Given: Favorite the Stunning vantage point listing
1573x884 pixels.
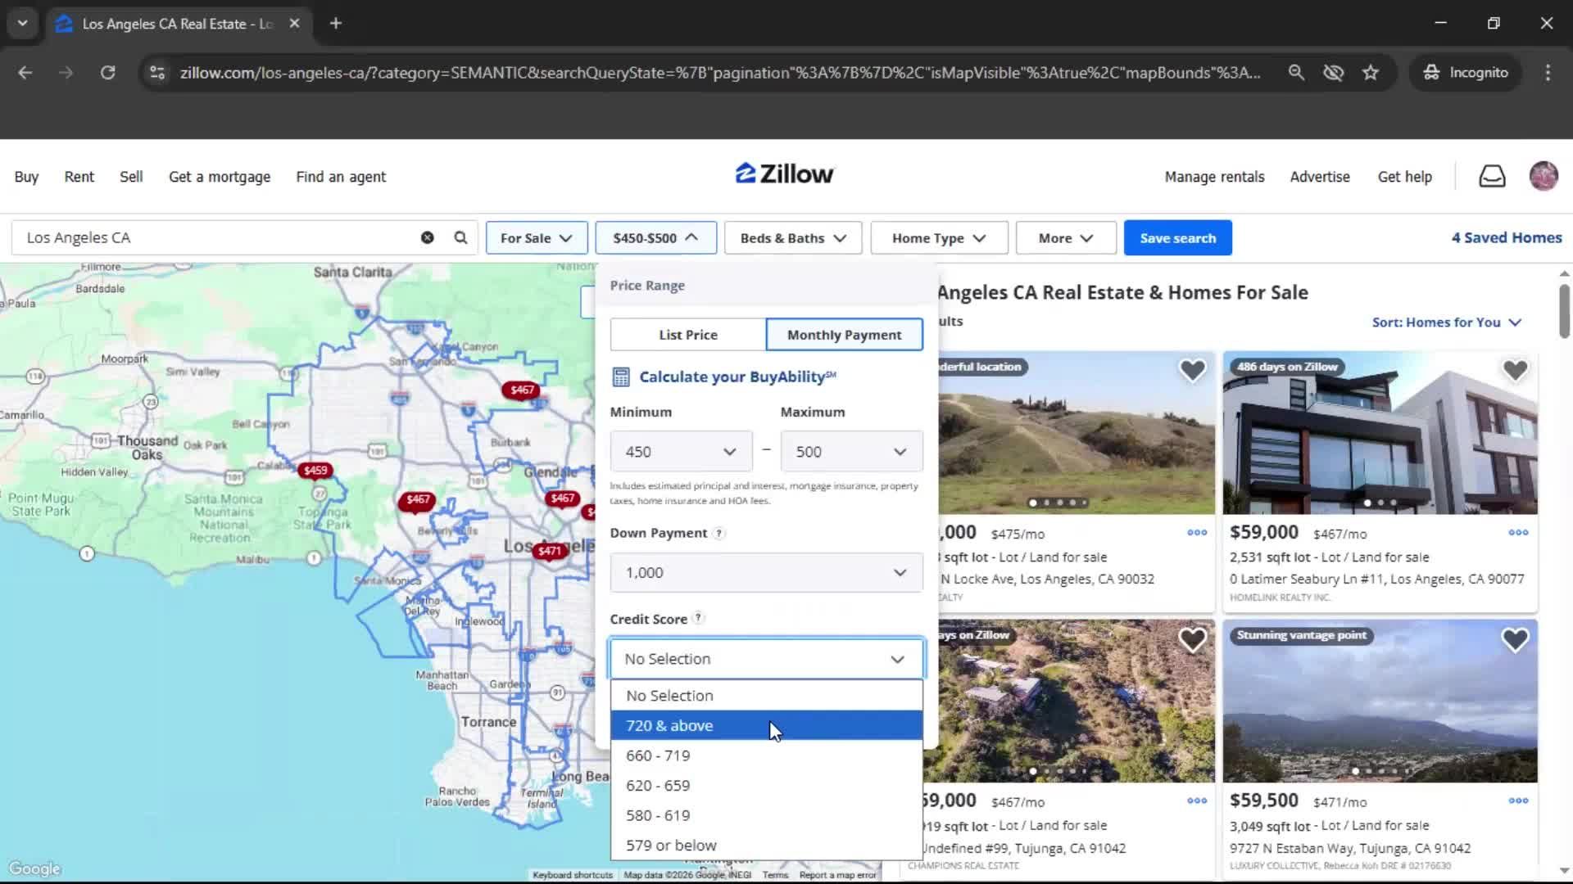Looking at the screenshot, I should tap(1515, 639).
